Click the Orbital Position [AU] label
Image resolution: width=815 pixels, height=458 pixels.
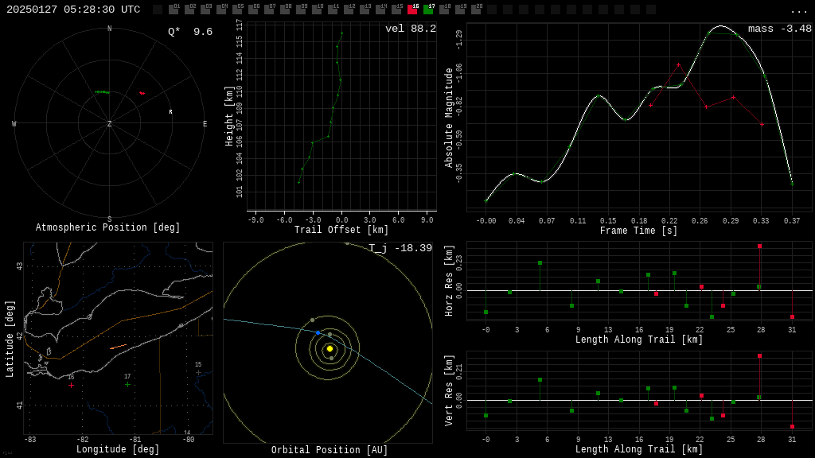(330, 450)
